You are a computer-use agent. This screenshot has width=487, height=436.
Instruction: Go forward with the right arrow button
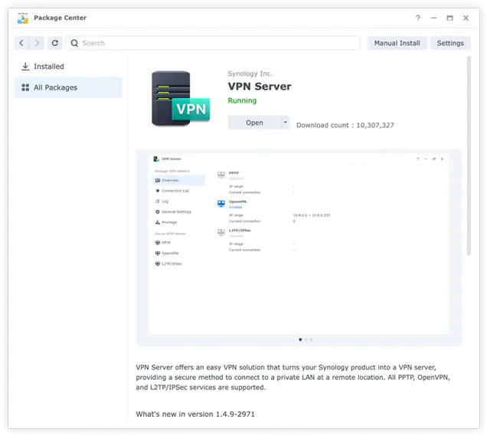(x=37, y=43)
